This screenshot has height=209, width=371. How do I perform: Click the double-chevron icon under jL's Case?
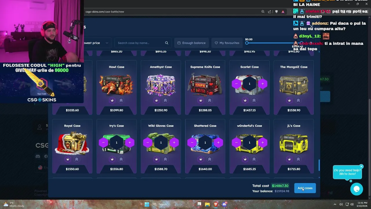tap(298, 159)
